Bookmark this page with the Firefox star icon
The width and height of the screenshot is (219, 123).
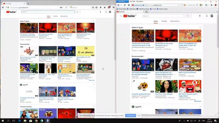point(93,8)
